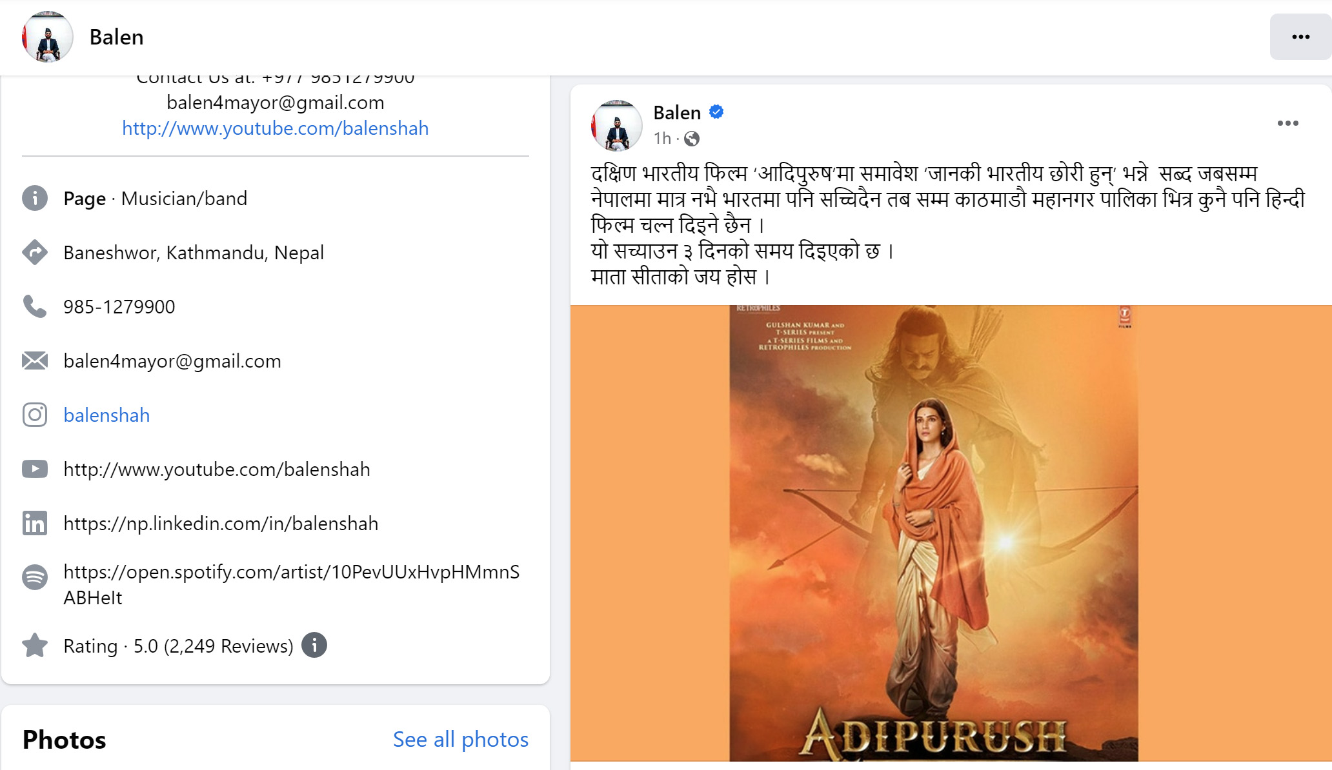Open the Adipurush poster image
Screen dimensions: 1332x770
(x=951, y=533)
